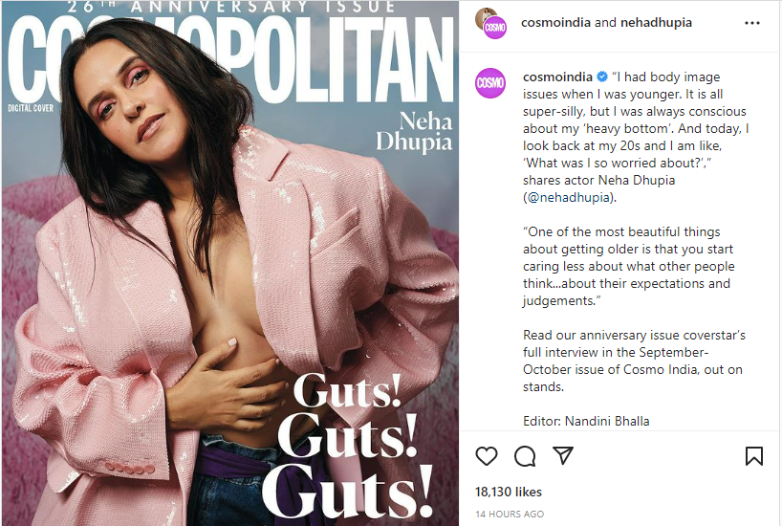The image size is (782, 526).
Task: Click the 14 hours ago timestamp
Action: pyautogui.click(x=510, y=514)
